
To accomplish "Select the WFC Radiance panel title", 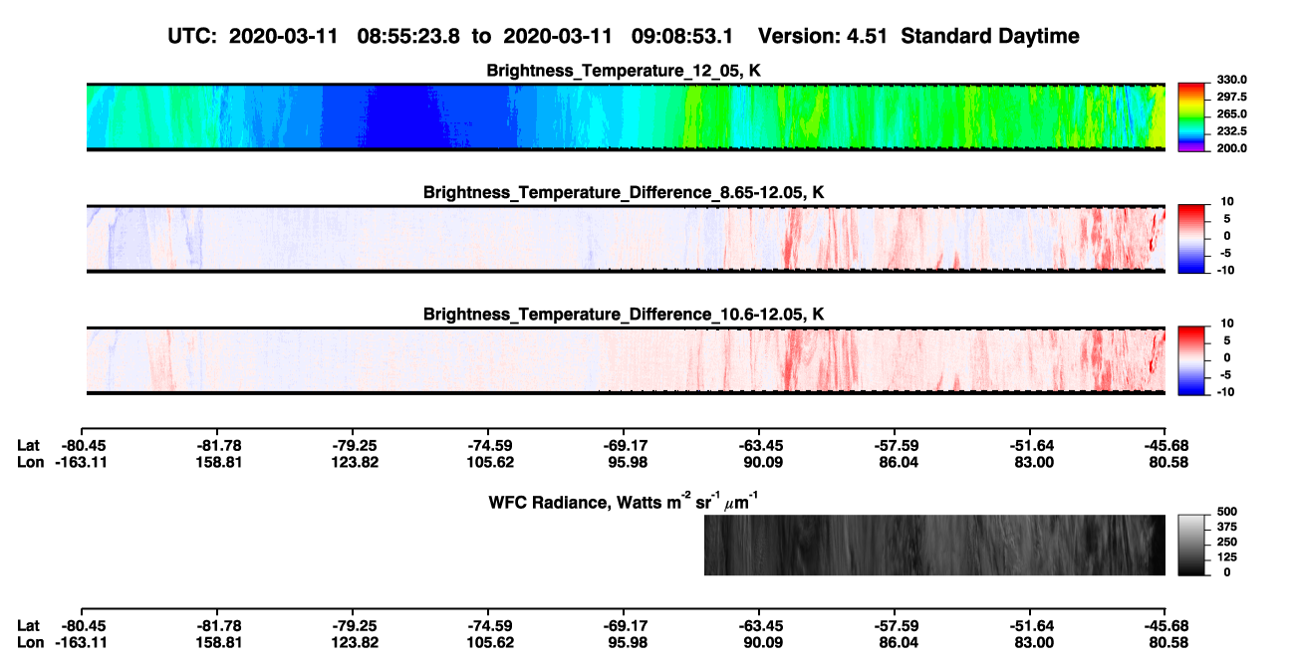I will pyautogui.click(x=624, y=501).
